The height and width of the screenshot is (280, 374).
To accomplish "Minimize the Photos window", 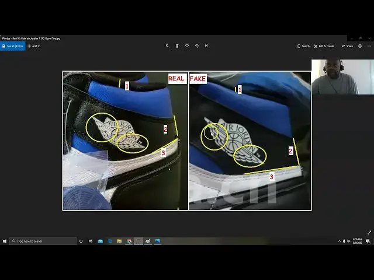I will tap(352, 38).
